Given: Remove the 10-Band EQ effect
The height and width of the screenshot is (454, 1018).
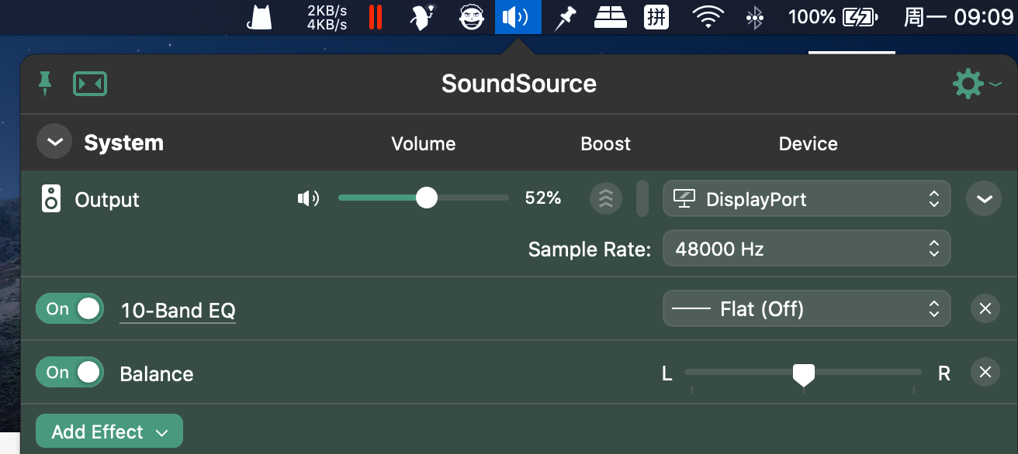Looking at the screenshot, I should [985, 309].
